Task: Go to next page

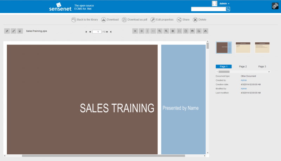Action: pyautogui.click(x=107, y=32)
